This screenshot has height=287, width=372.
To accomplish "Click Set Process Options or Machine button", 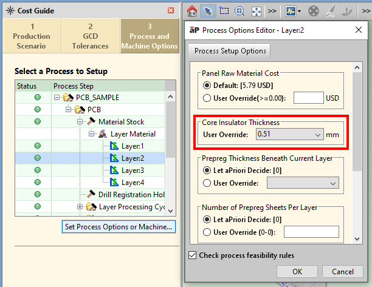I will (119, 227).
